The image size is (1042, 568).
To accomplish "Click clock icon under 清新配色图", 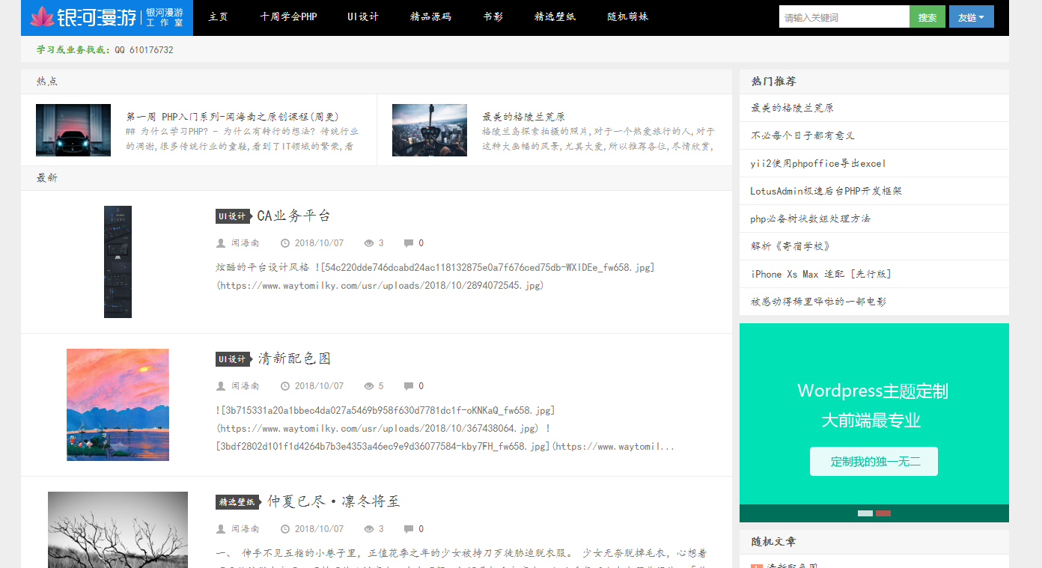I will [285, 386].
